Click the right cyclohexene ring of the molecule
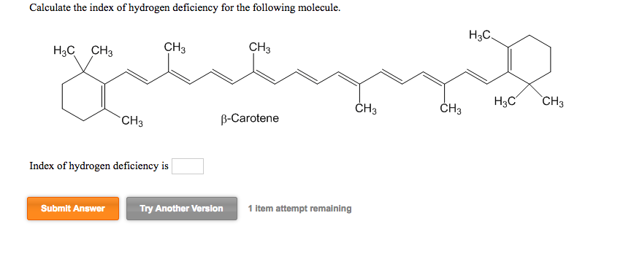Screen dimensions: 623x264 (529, 60)
